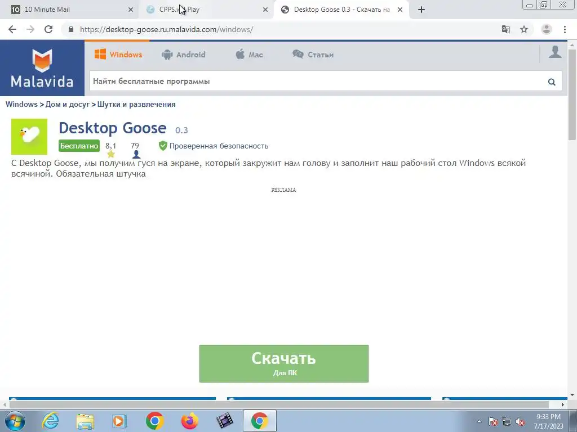Screen dimensions: 577x432
Task: Click the vertical scrollbar thumb
Action: tap(572, 94)
